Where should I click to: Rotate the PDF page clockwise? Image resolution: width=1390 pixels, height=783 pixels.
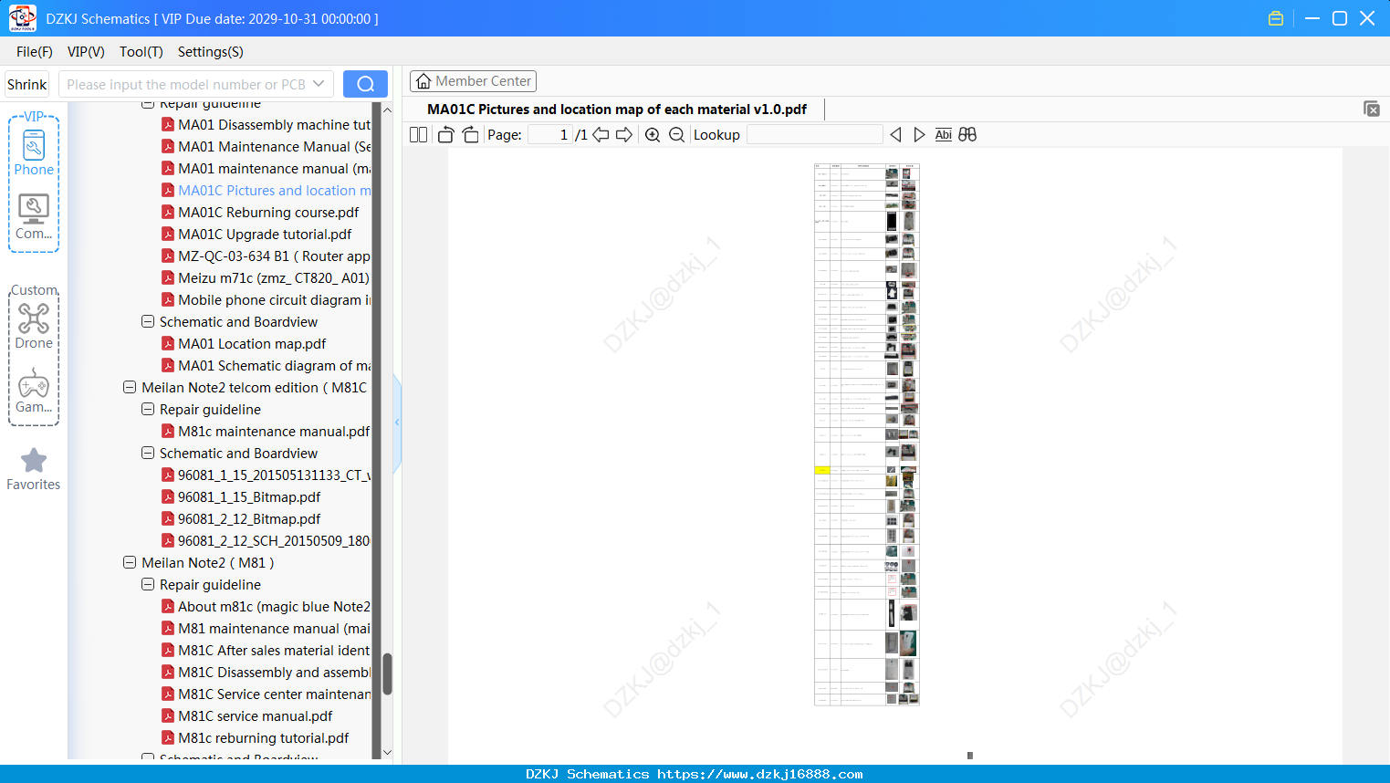[x=470, y=135]
